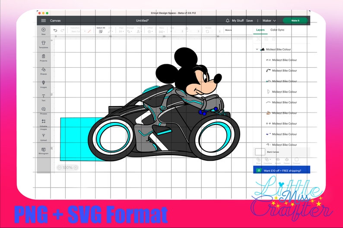Select the Mickeyt Bike Colour group row

pos(282,49)
